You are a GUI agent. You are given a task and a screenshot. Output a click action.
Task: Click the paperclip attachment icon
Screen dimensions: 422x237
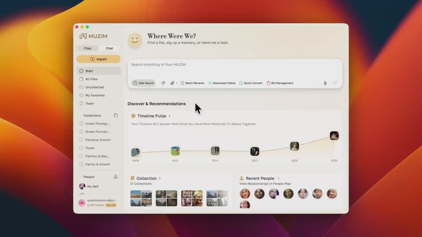click(172, 83)
